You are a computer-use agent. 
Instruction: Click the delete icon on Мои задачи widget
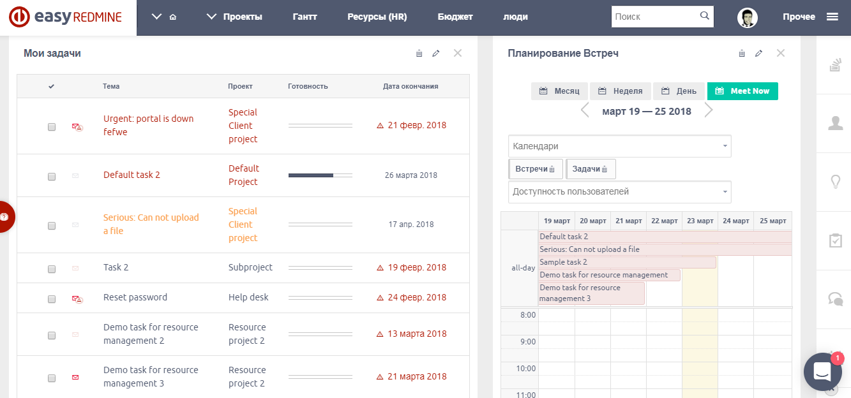pyautogui.click(x=419, y=54)
